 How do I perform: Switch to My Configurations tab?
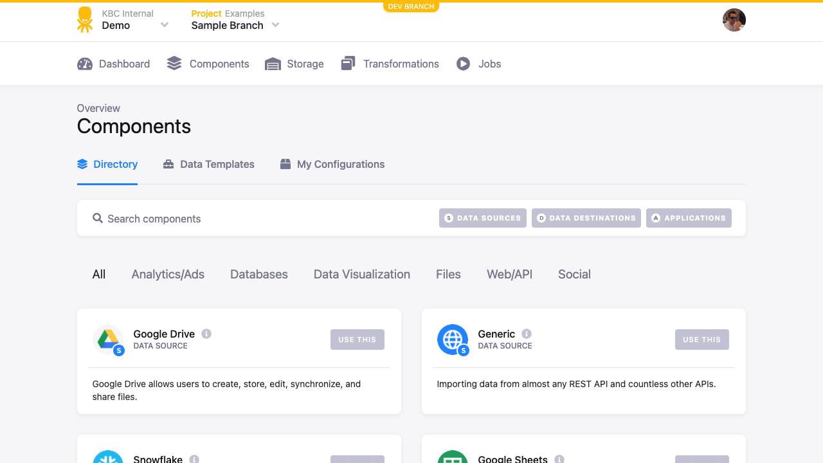[x=332, y=165]
